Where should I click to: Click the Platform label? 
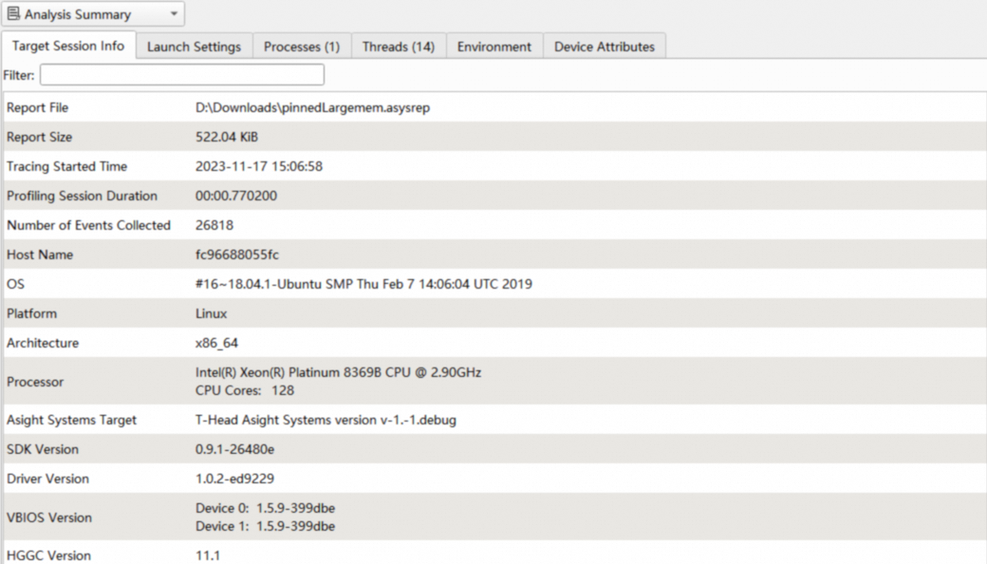point(31,313)
